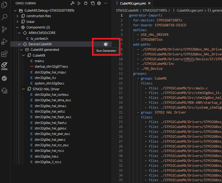Open tz_context.h file

point(39,39)
